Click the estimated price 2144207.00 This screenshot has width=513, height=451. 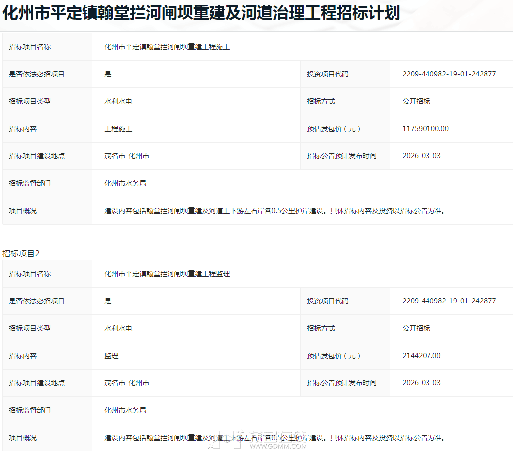tap(421, 356)
